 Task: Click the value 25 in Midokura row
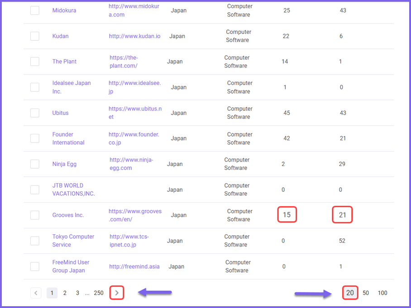[x=287, y=10]
